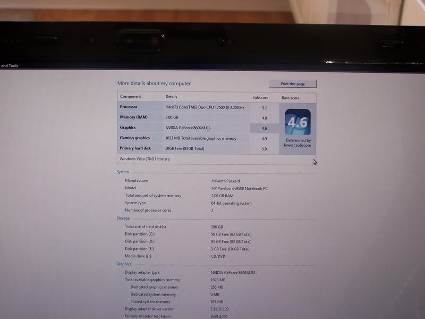Image resolution: width=425 pixels, height=319 pixels.
Task: Click the Shared system memory label
Action: click(x=150, y=301)
